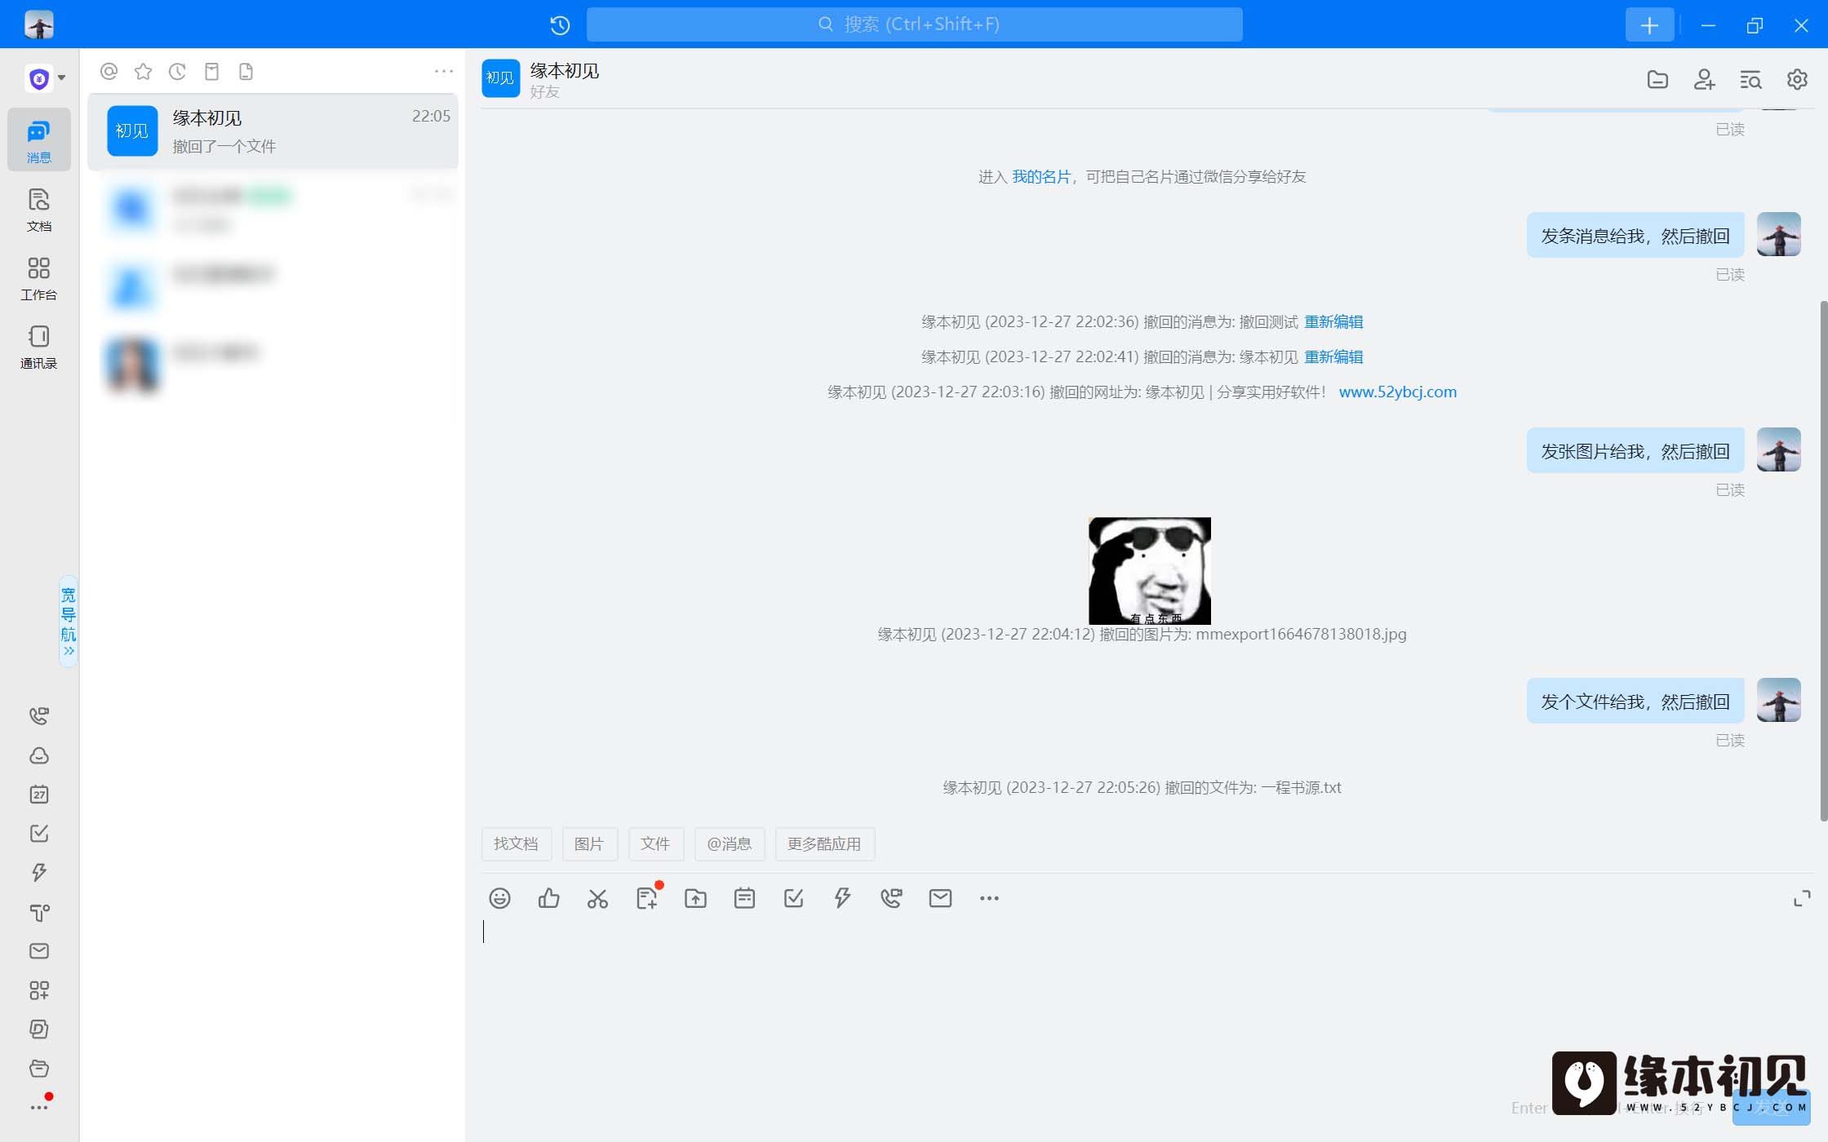Create a to-do from input toolbar
This screenshot has height=1142, width=1828.
tap(793, 898)
